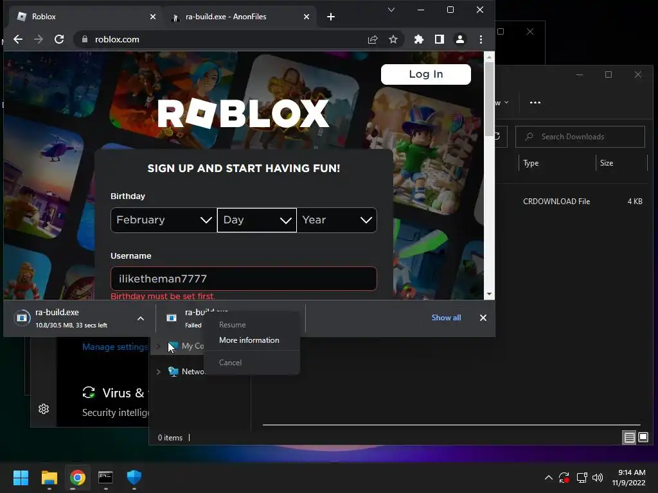Reload the Roblox page
Image resolution: width=658 pixels, height=493 pixels.
(x=59, y=39)
